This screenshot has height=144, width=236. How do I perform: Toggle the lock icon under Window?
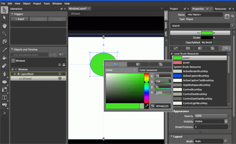64,65
